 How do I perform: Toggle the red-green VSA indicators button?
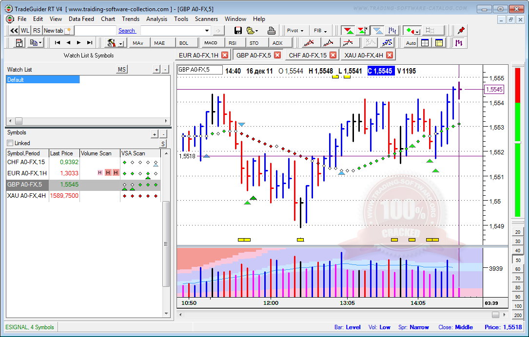click(x=347, y=31)
